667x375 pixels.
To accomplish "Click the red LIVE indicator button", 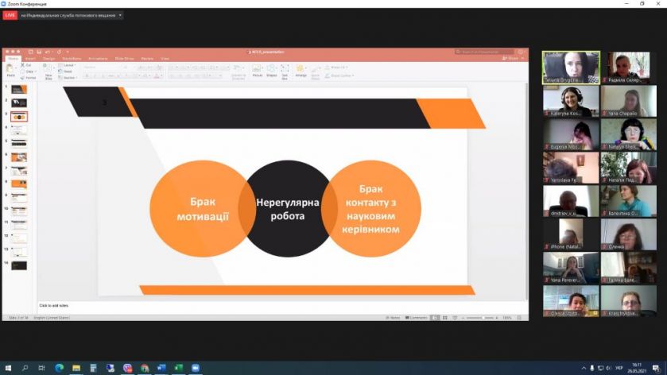I will point(10,15).
